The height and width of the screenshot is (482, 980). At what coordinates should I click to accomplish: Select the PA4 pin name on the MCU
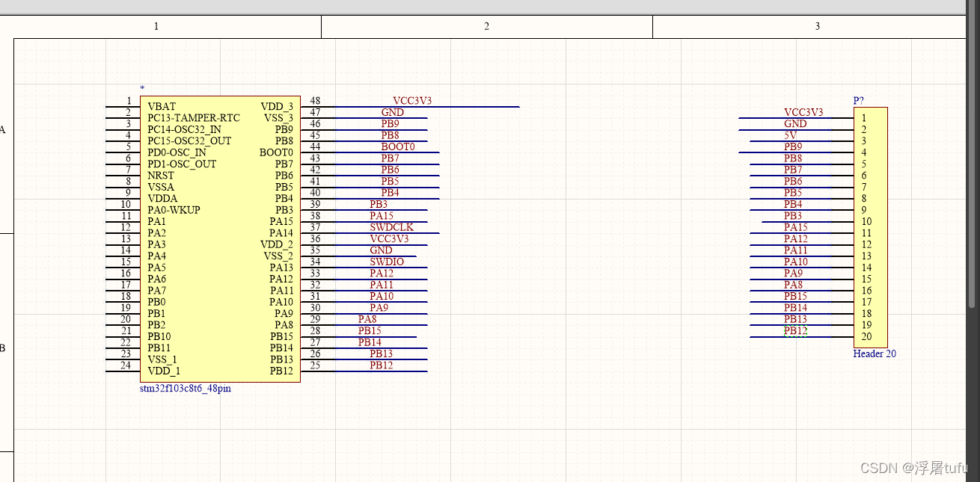(x=156, y=256)
